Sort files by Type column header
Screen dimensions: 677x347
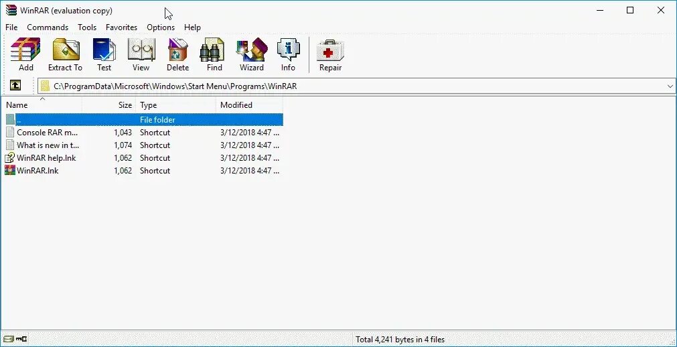175,105
